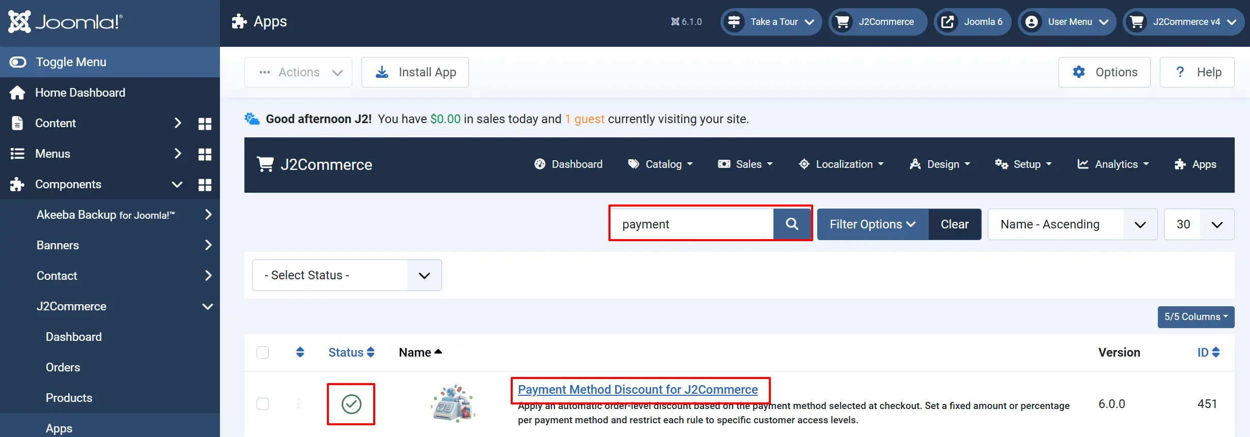The width and height of the screenshot is (1250, 437).
Task: Open the Take a Tour menu
Action: pos(771,22)
